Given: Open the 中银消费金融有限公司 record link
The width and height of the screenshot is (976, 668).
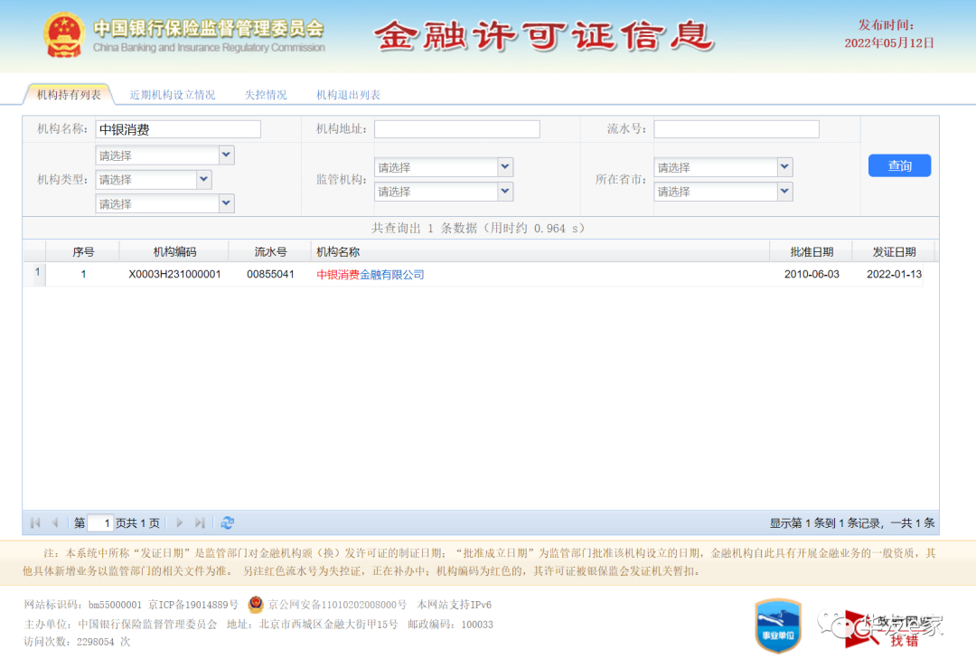Looking at the screenshot, I should (x=370, y=272).
